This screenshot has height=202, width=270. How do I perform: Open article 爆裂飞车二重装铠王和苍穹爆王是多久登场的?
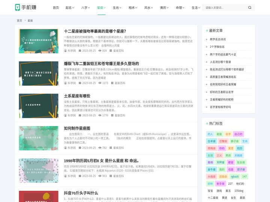pyautogui.click(x=101, y=64)
